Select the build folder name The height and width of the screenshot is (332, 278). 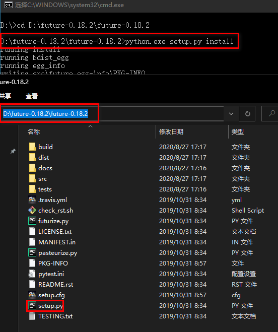[45, 147]
